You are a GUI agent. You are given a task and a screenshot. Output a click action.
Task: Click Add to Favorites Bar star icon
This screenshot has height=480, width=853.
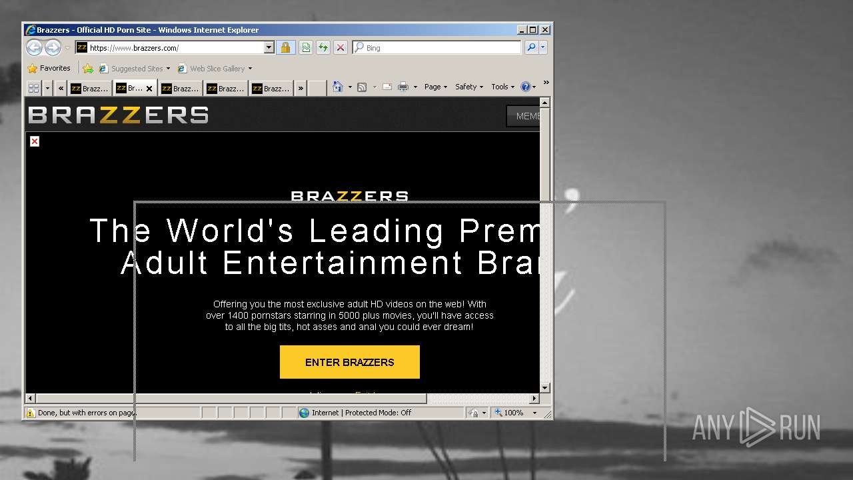[x=87, y=68]
